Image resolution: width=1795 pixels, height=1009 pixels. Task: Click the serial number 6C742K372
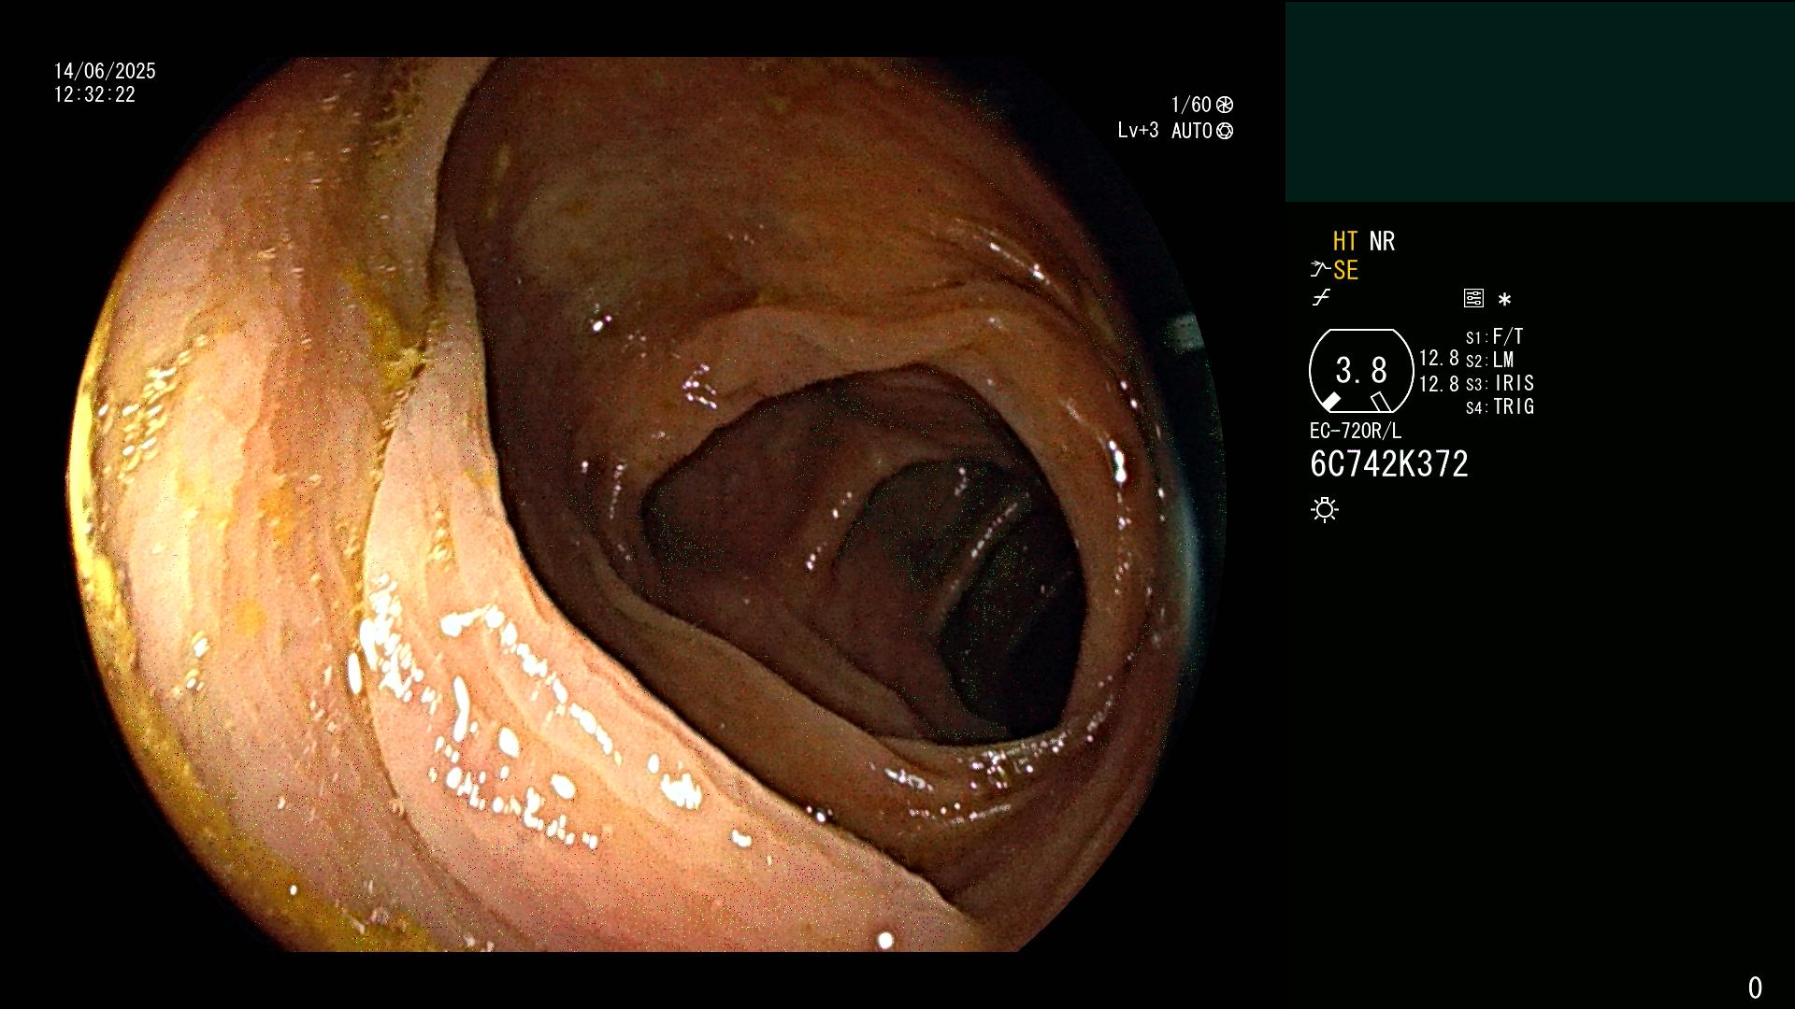pyautogui.click(x=1389, y=464)
